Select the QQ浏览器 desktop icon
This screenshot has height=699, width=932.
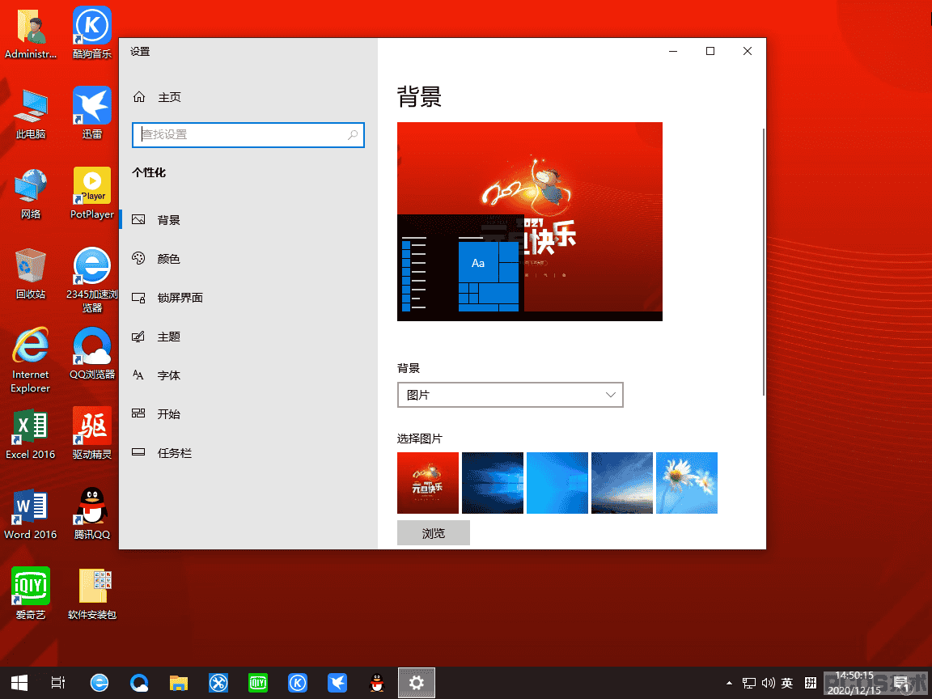click(92, 354)
